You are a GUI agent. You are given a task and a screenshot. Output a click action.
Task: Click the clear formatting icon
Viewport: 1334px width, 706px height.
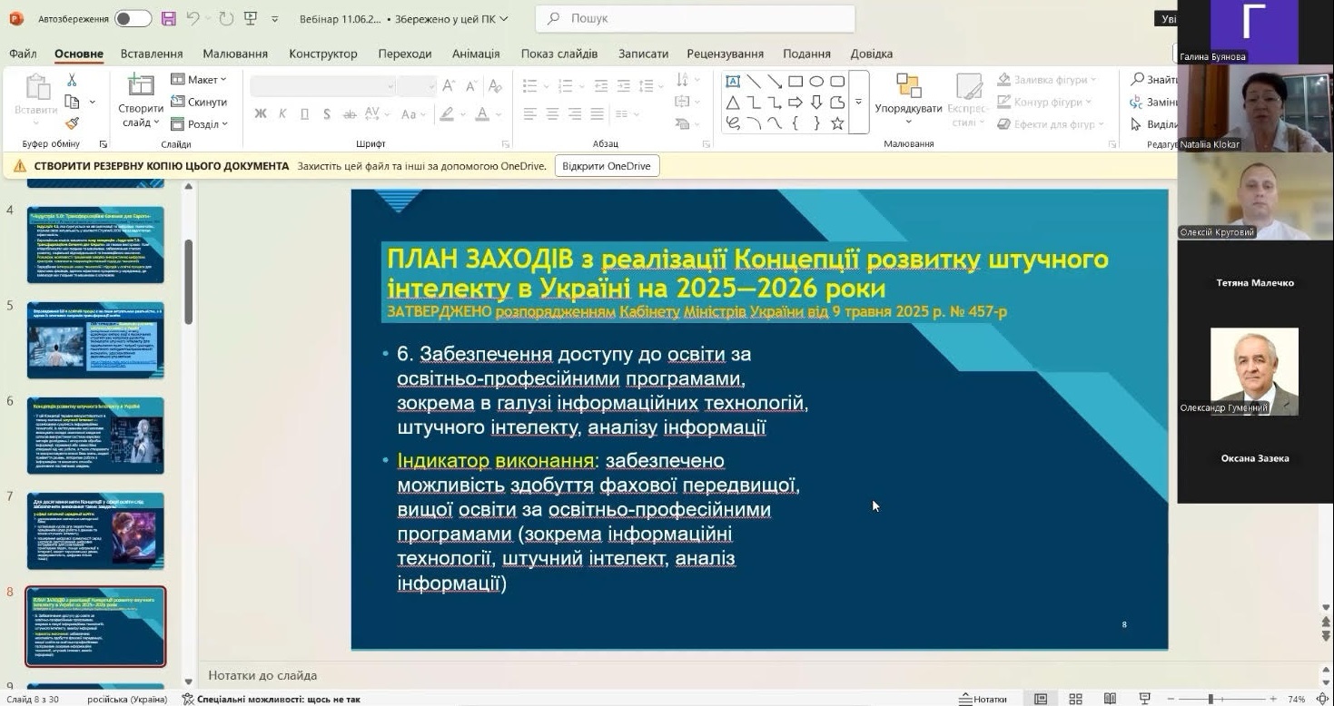(495, 86)
